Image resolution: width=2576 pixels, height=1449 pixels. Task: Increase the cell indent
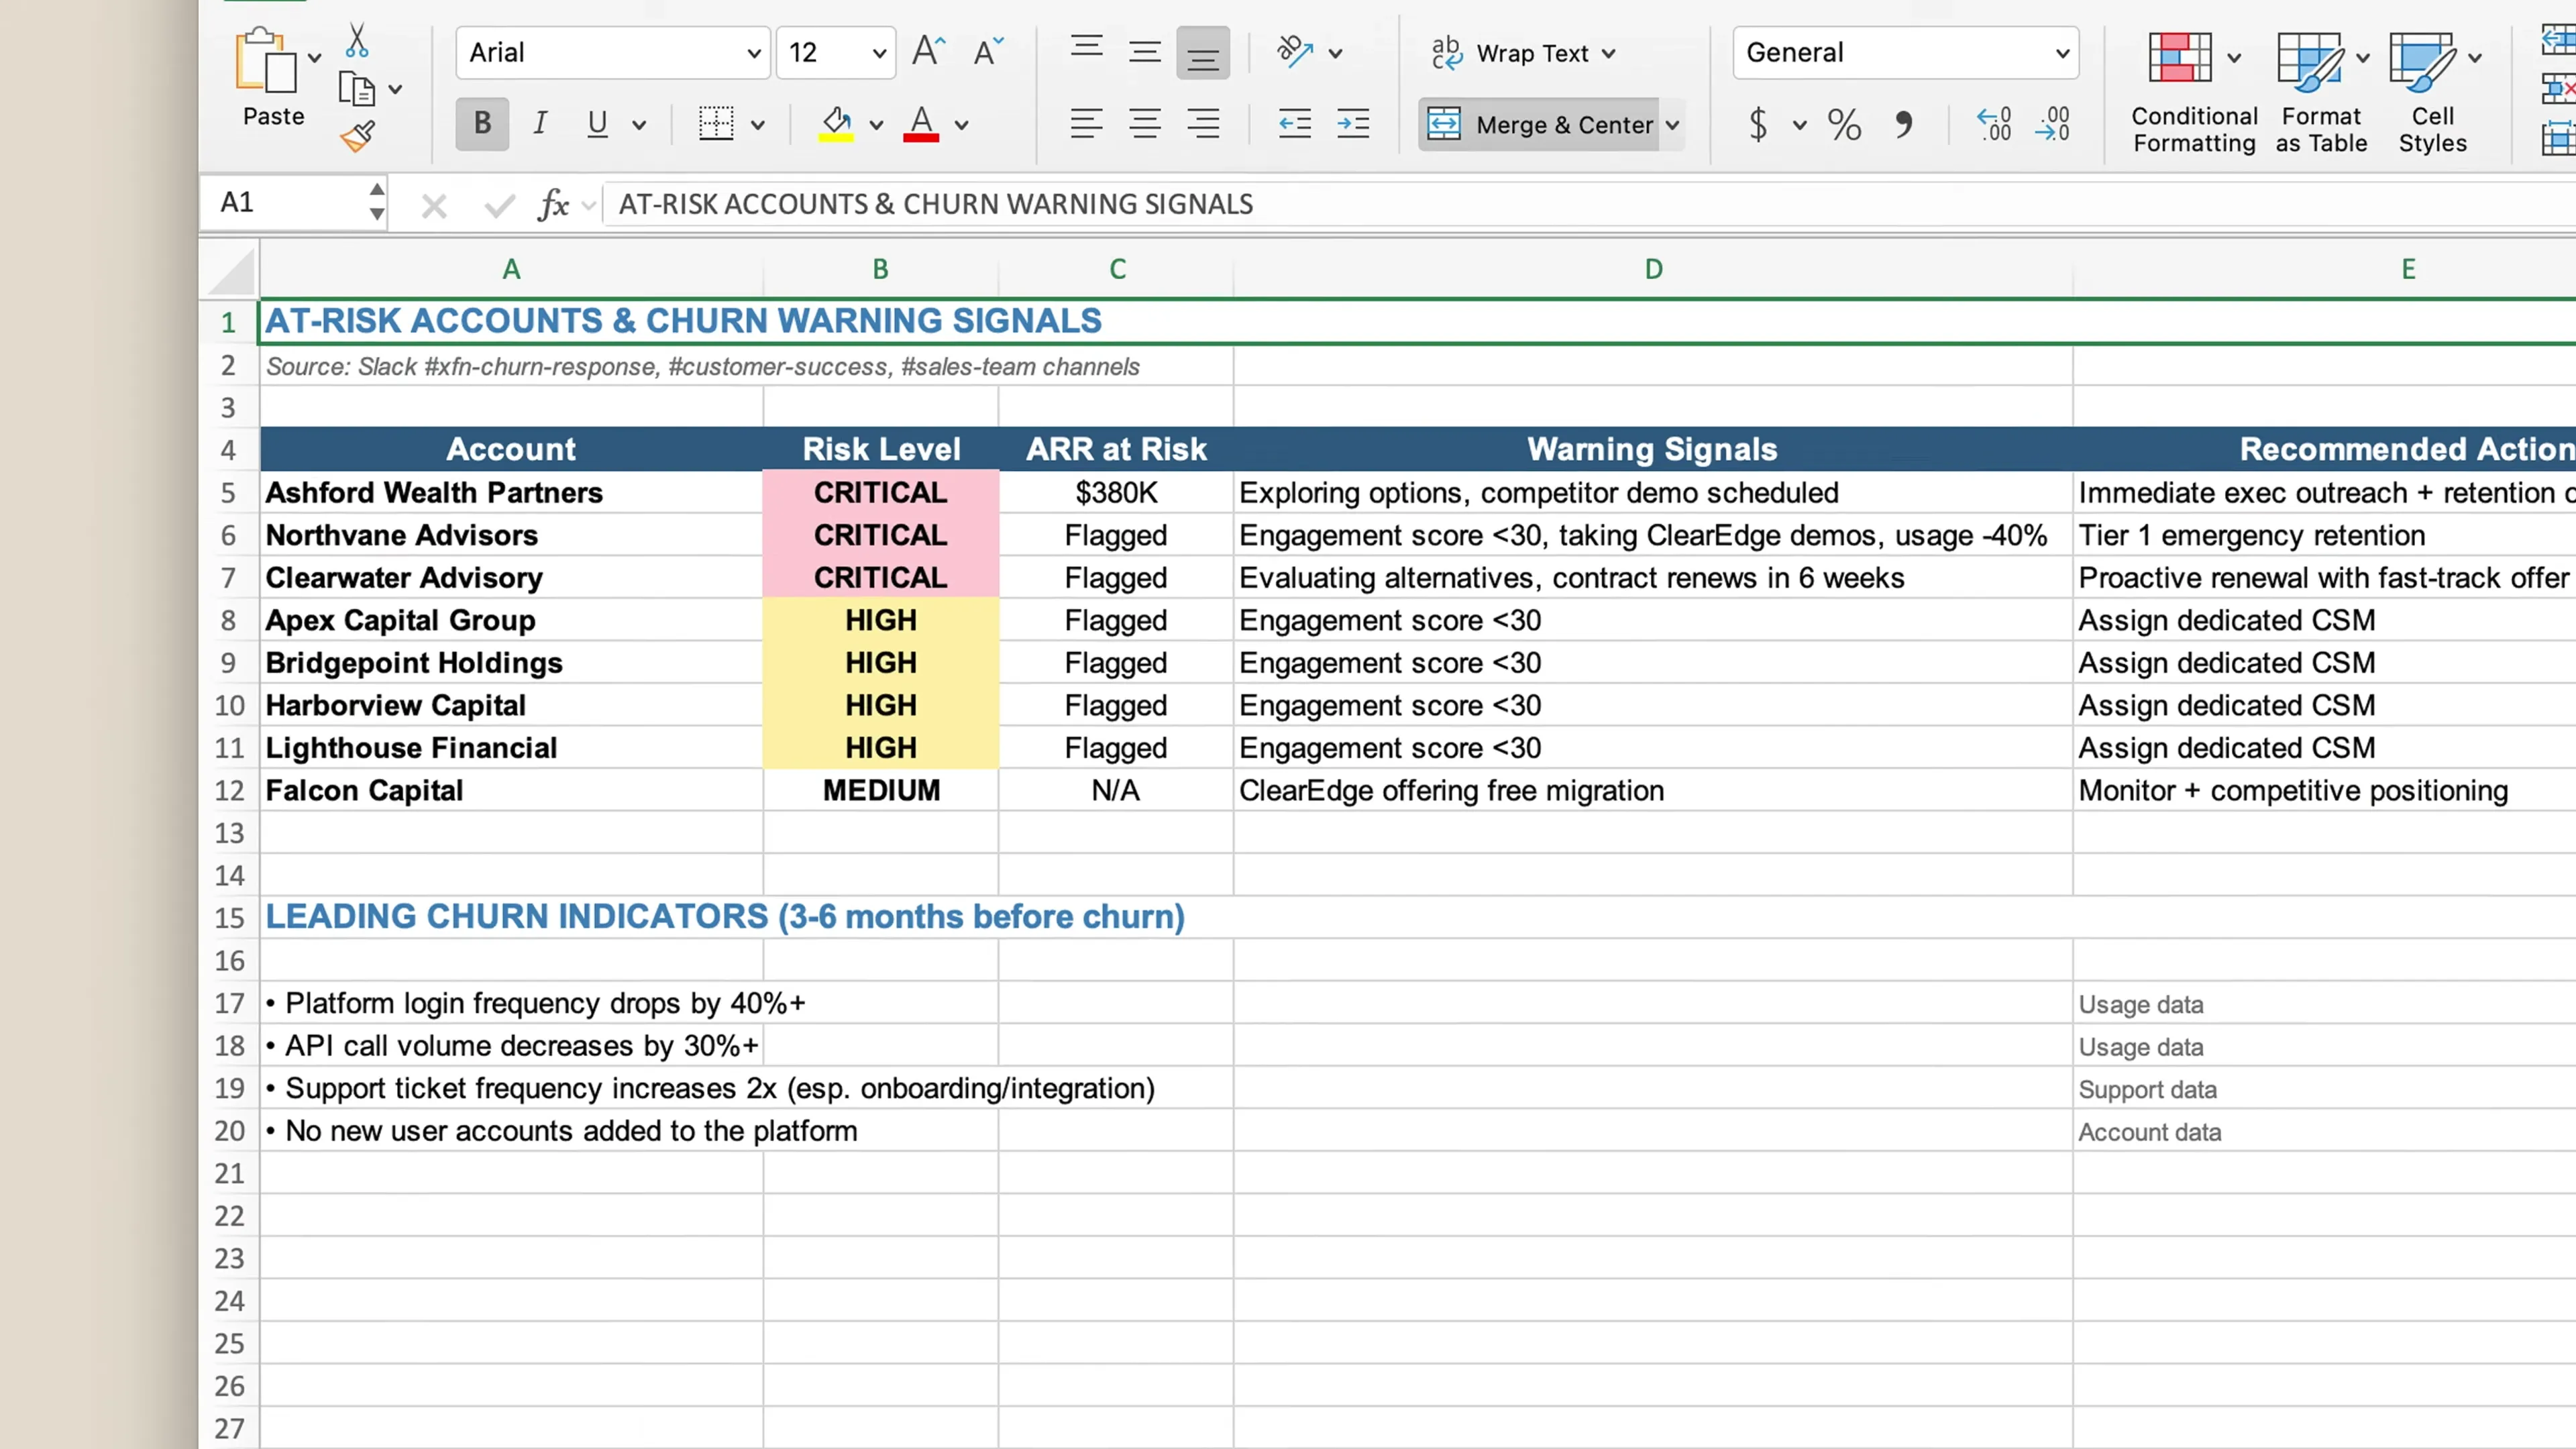pyautogui.click(x=1353, y=124)
